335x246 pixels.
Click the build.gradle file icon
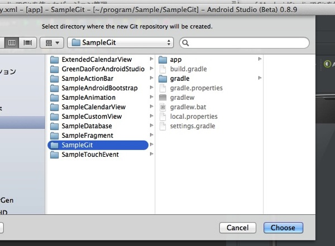point(163,69)
